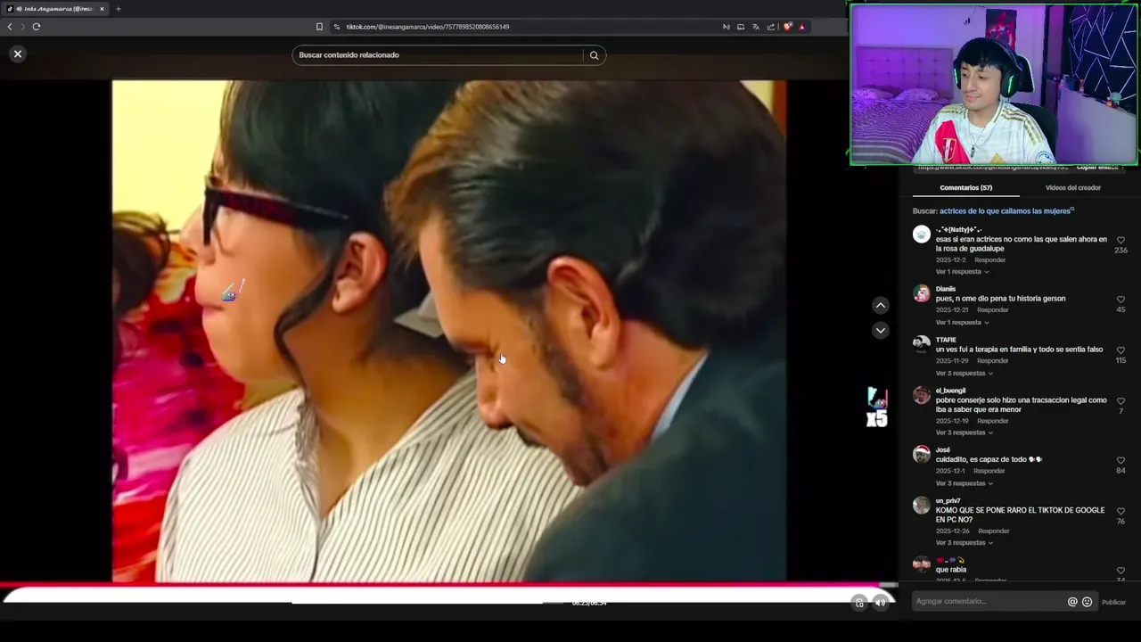Click browser back arrow
The height and width of the screenshot is (642, 1141).
point(10,27)
